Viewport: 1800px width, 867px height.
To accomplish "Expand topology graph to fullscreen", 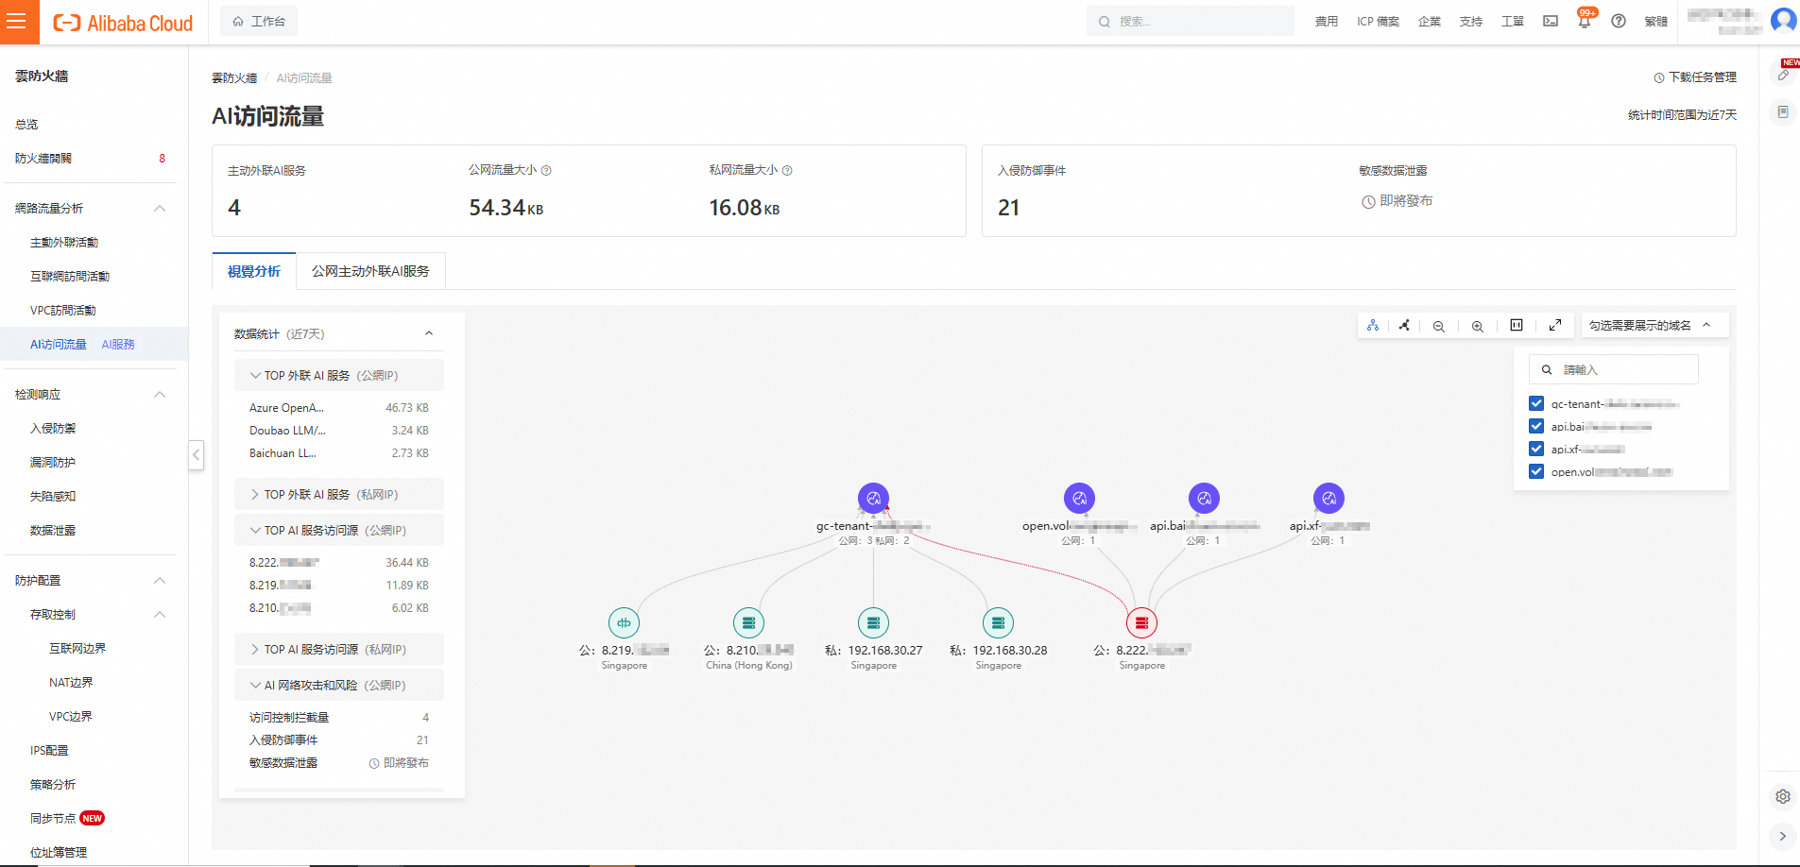I will tap(1555, 325).
